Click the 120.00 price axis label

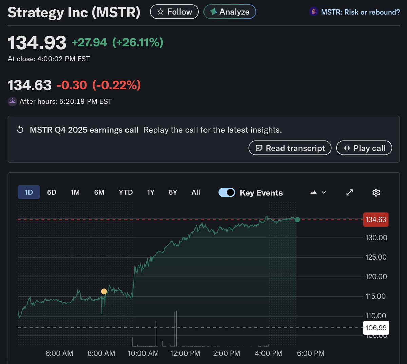[376, 276]
